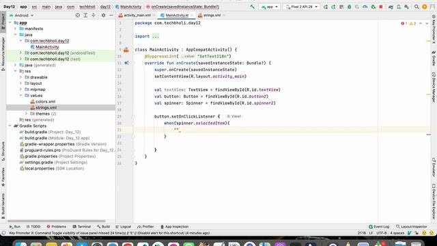Collapse the res folder node
Image resolution: width=437 pixels, height=246 pixels.
pyautogui.click(x=15, y=71)
